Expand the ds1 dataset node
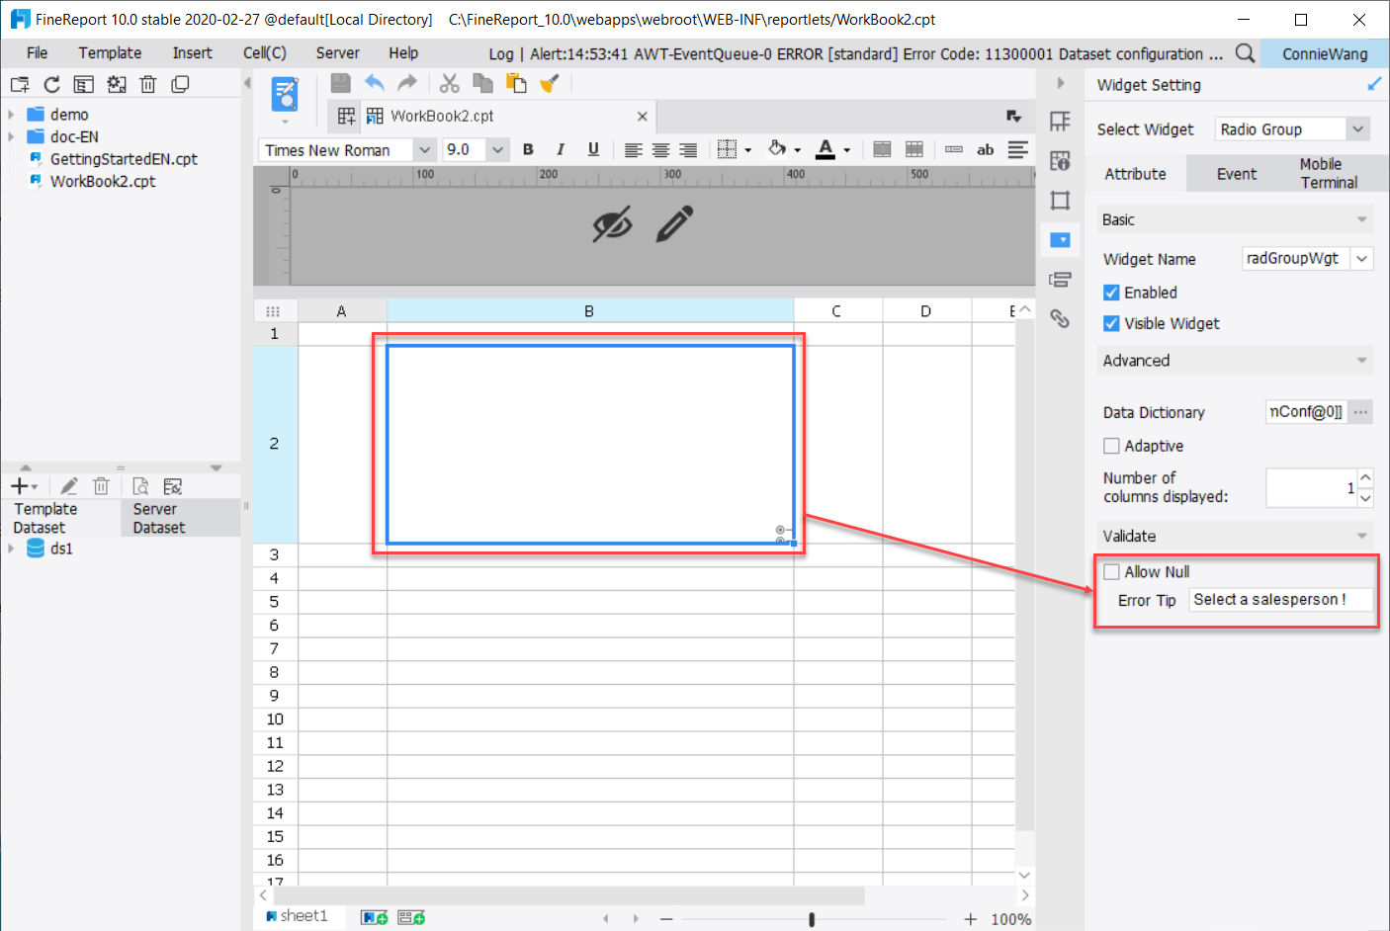 11,549
